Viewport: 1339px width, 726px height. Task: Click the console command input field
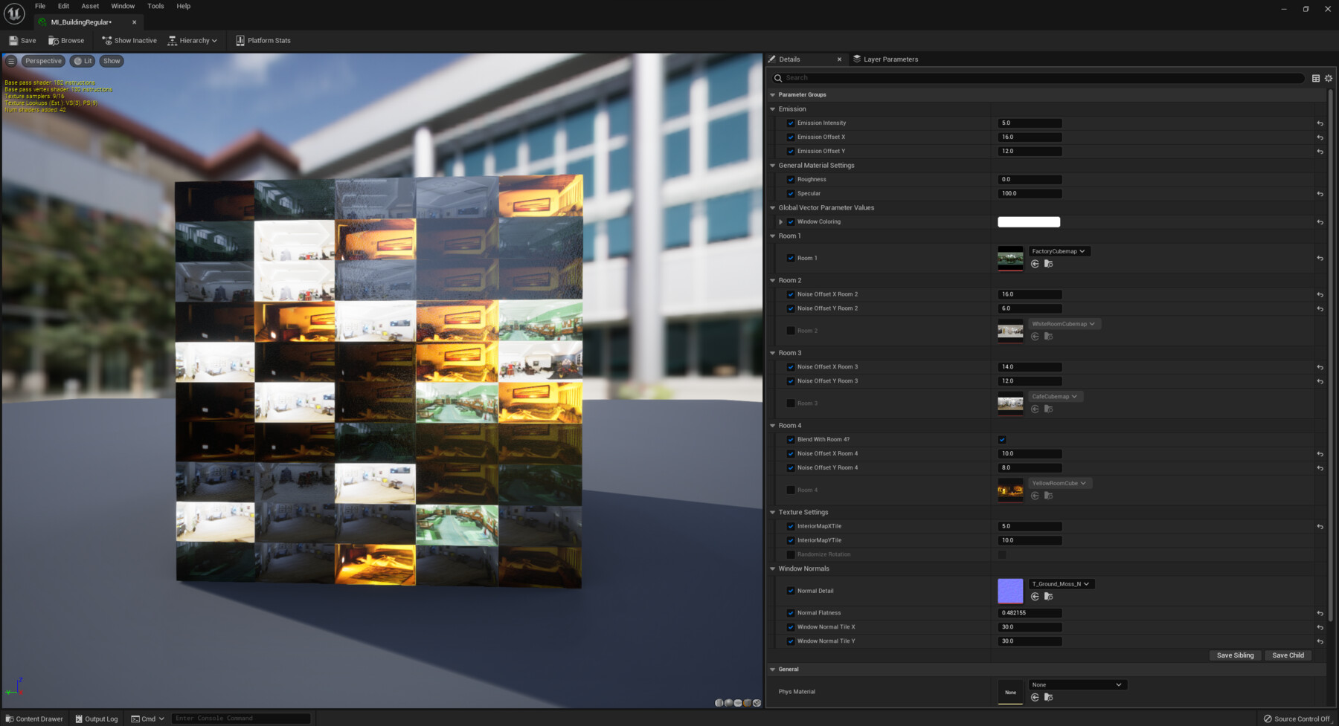[241, 719]
